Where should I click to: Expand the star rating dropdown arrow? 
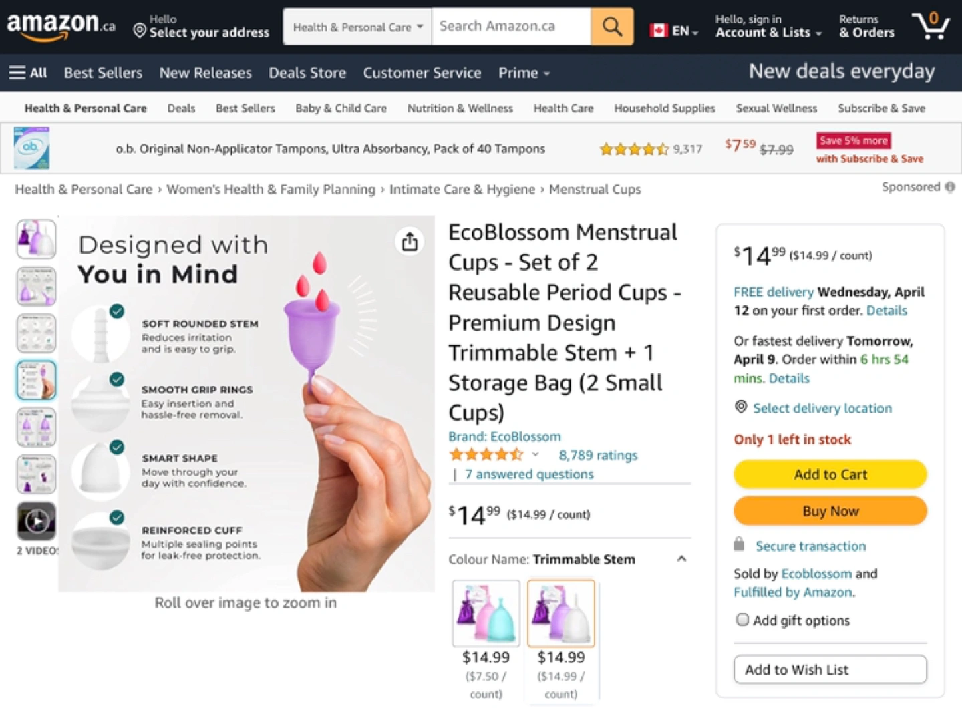pos(535,455)
